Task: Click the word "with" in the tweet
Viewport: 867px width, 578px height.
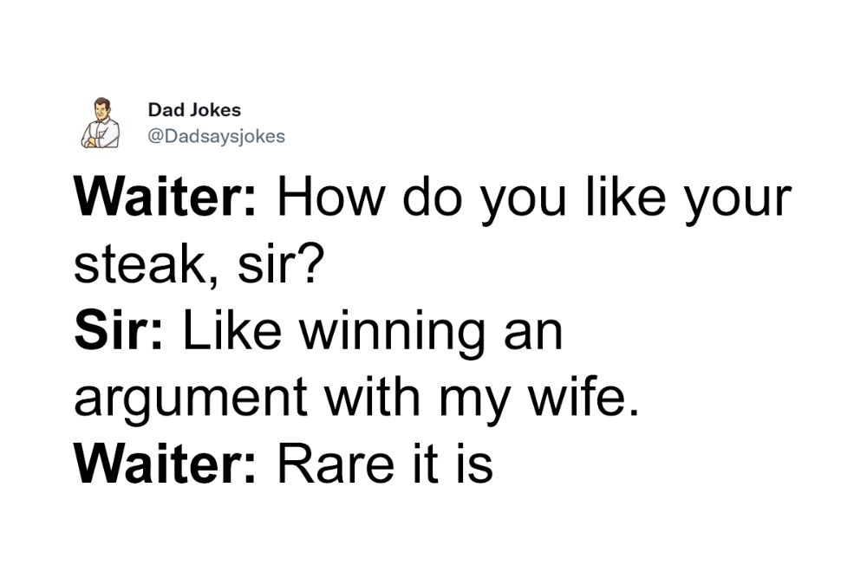Action: point(372,396)
